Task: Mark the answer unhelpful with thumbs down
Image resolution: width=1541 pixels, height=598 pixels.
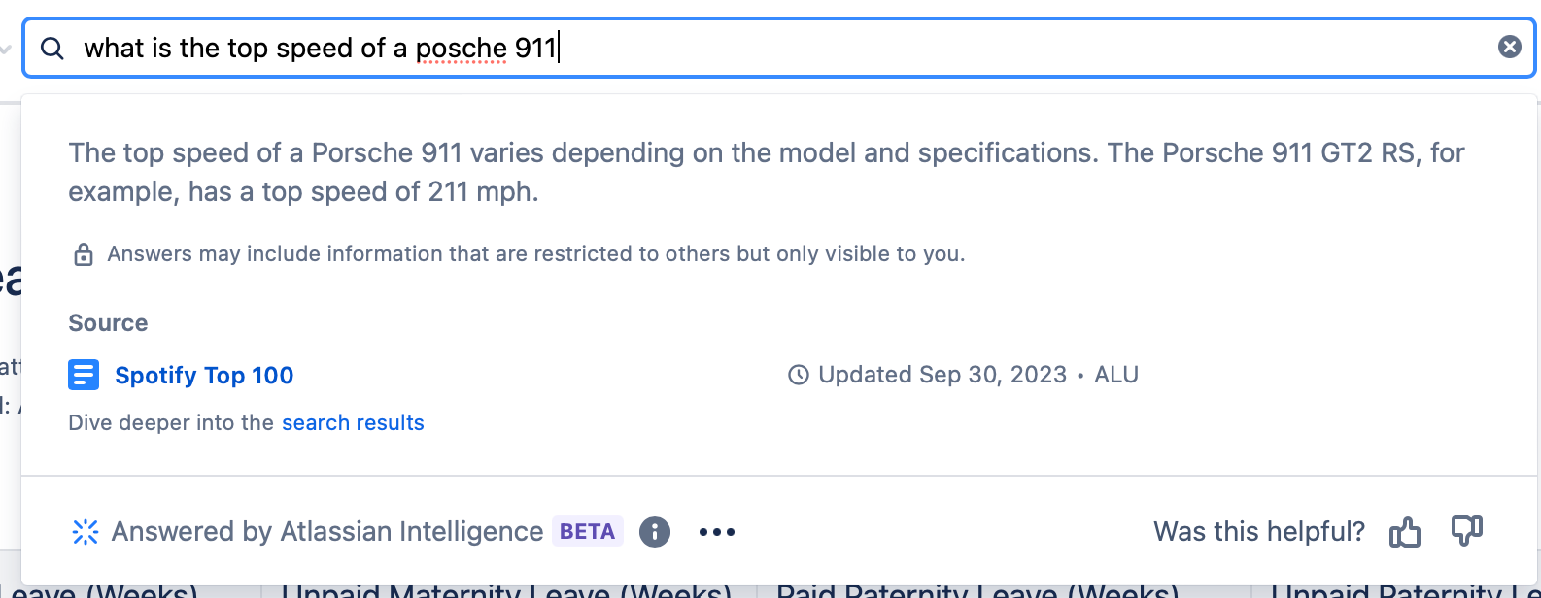Action: coord(1466,531)
